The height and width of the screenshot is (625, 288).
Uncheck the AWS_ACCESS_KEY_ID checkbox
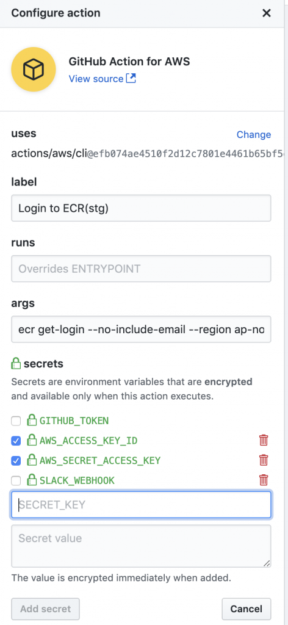click(x=16, y=441)
